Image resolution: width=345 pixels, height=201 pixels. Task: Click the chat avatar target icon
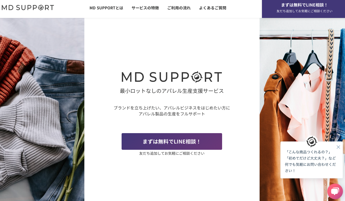(x=312, y=142)
